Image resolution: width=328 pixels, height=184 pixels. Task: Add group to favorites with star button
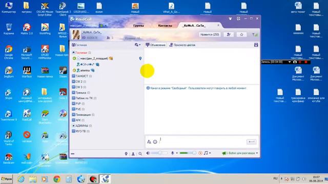coord(241,34)
